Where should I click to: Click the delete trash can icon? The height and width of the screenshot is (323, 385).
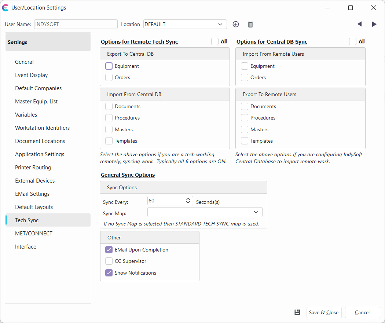pyautogui.click(x=250, y=24)
